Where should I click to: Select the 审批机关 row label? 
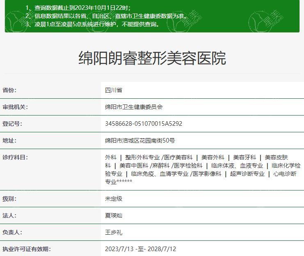coord(15,107)
